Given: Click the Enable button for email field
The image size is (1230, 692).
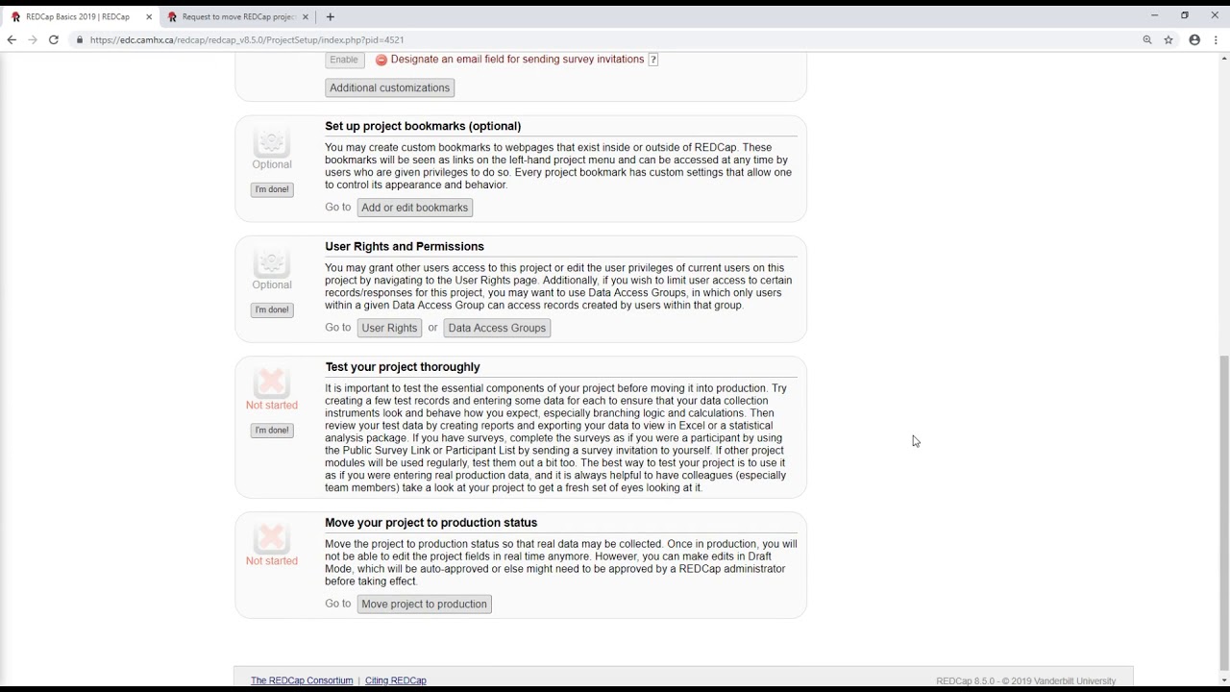Looking at the screenshot, I should coord(344,60).
